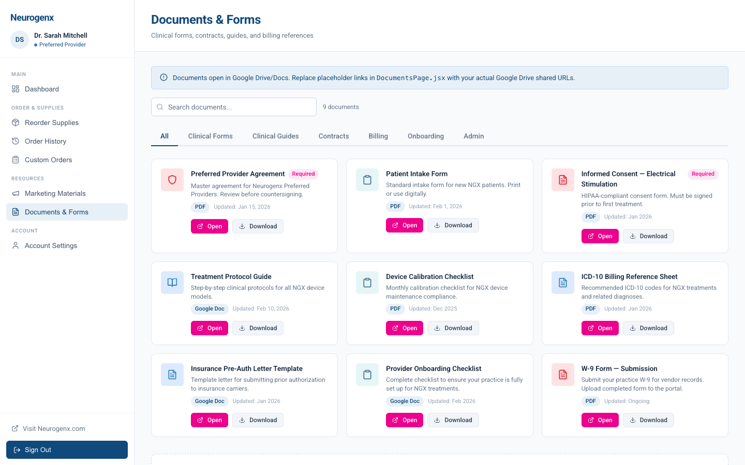
Task: Click the DS avatar badge for Dr. Sarah Mitchell
Action: click(19, 40)
